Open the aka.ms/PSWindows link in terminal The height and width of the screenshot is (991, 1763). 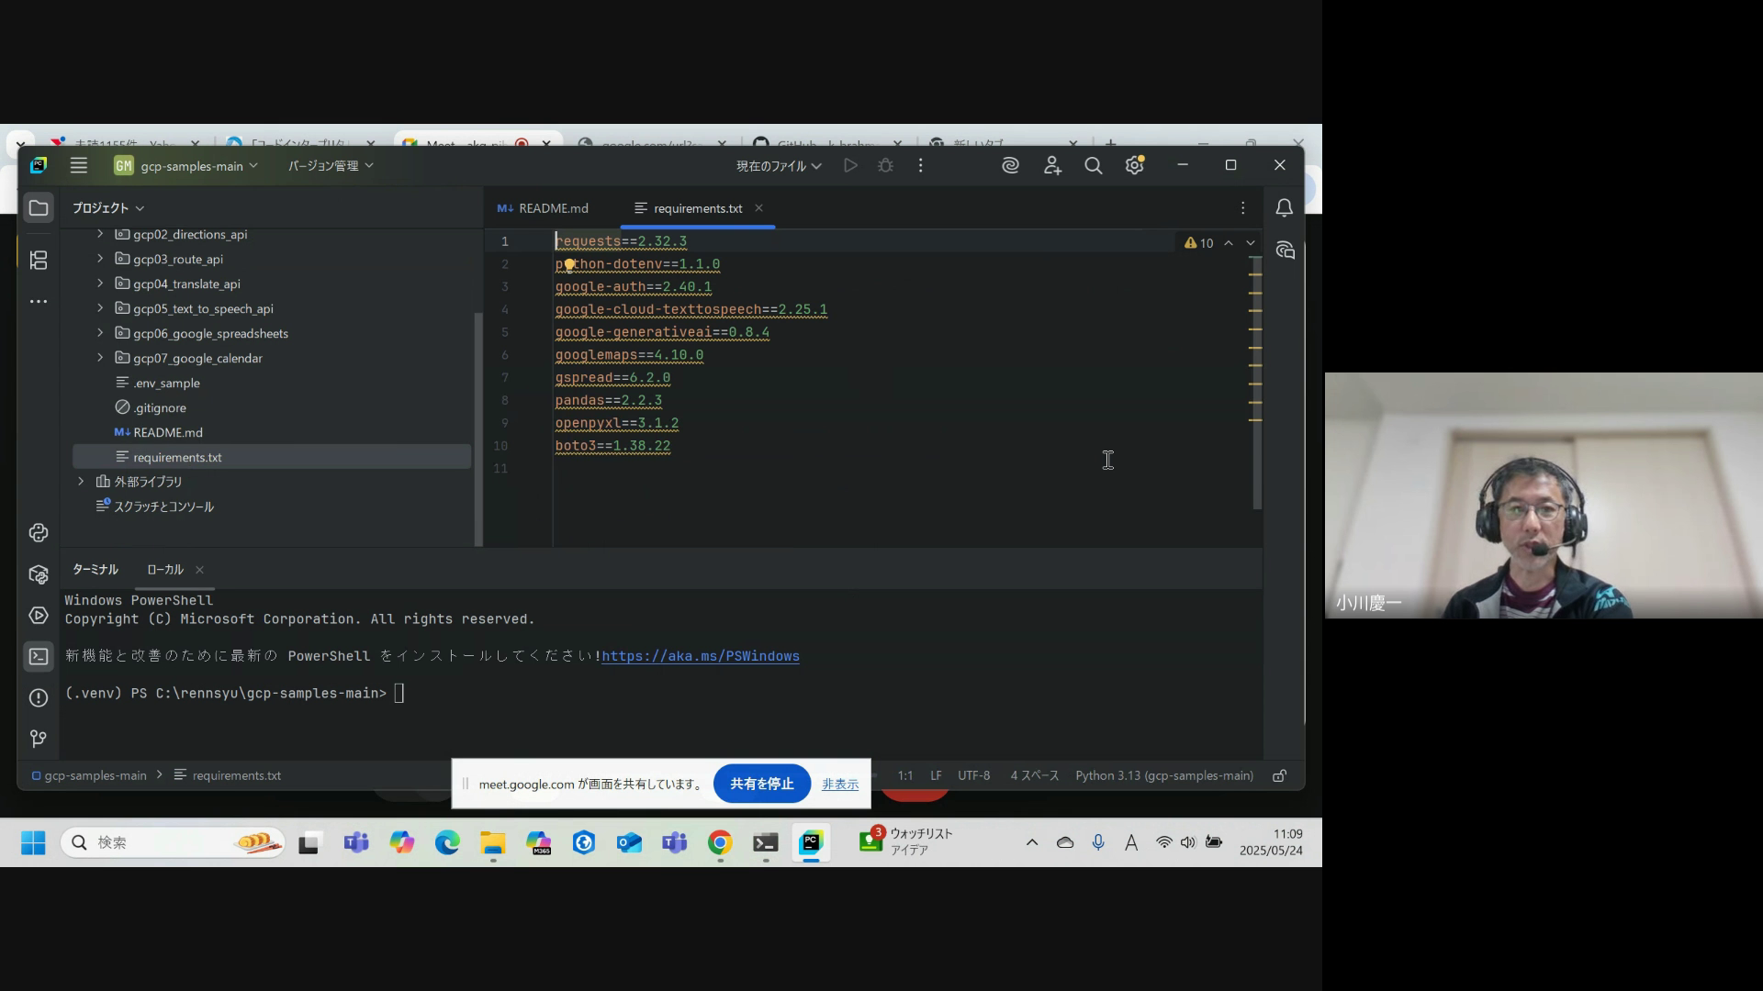(700, 657)
